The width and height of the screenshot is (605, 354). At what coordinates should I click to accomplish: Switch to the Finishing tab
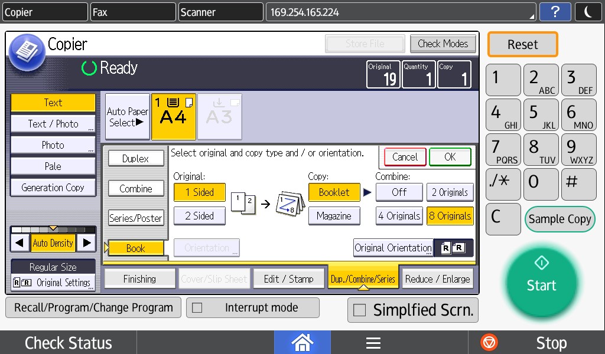click(x=139, y=279)
